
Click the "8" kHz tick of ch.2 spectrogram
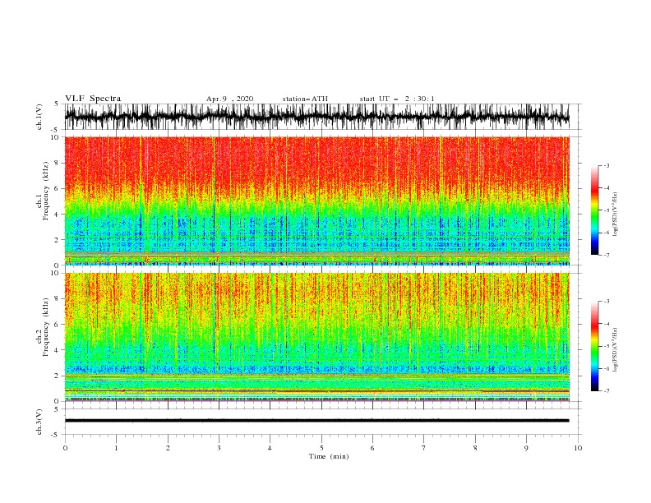click(57, 298)
